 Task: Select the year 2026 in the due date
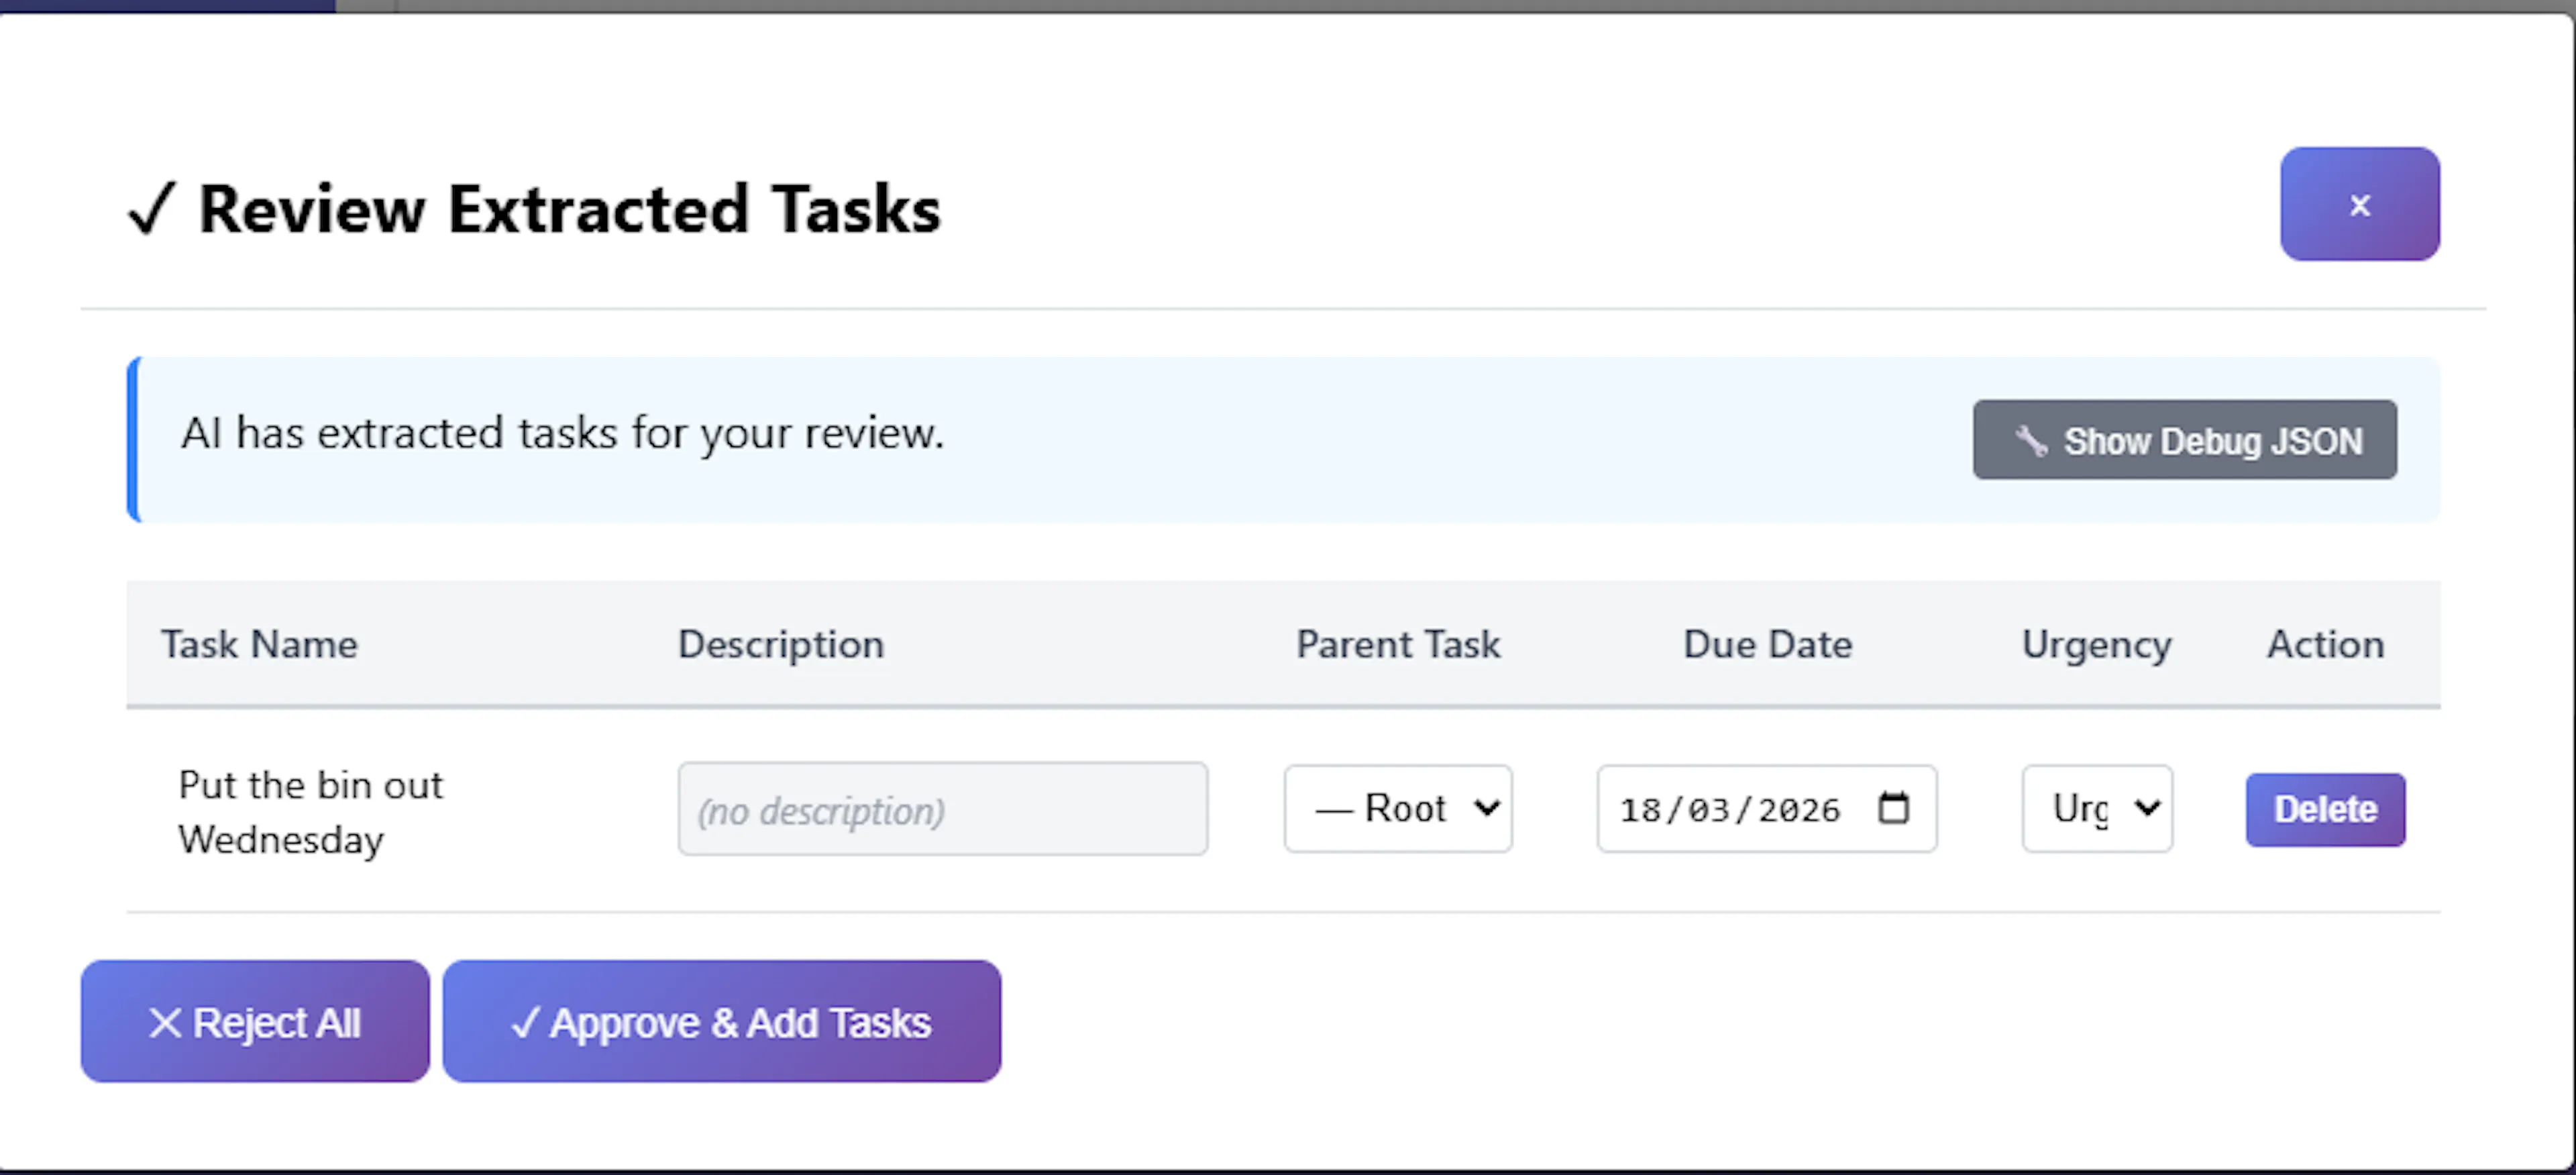click(x=1798, y=809)
